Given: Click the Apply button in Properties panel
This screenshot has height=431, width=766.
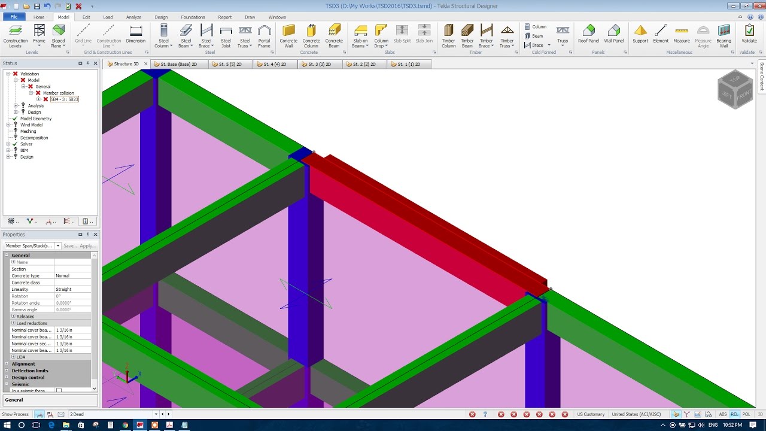Looking at the screenshot, I should (87, 245).
